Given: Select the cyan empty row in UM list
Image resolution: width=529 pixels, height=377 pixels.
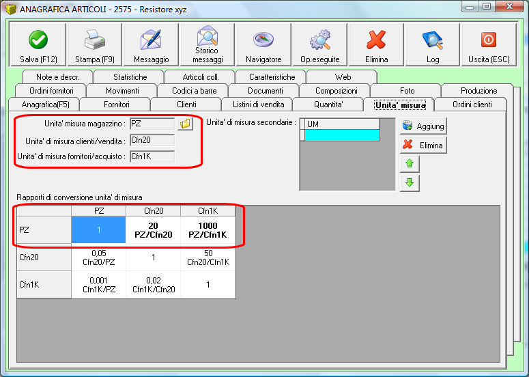Looking at the screenshot, I should 342,135.
